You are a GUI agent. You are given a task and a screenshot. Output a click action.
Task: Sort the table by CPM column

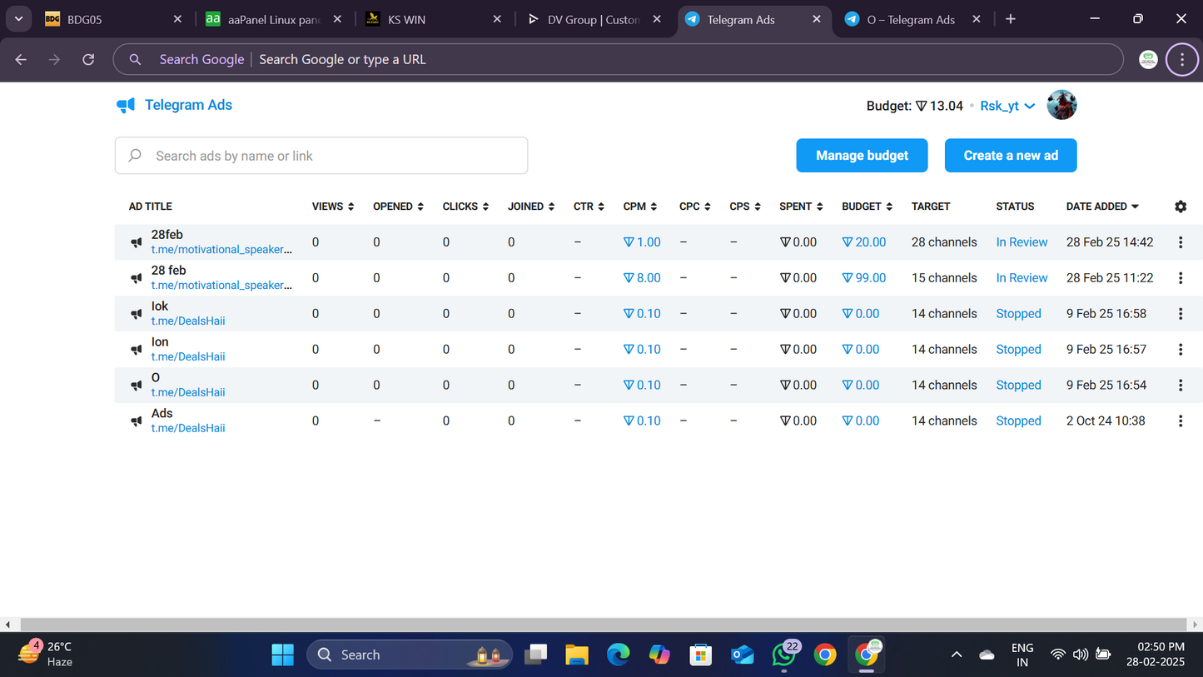click(x=640, y=207)
